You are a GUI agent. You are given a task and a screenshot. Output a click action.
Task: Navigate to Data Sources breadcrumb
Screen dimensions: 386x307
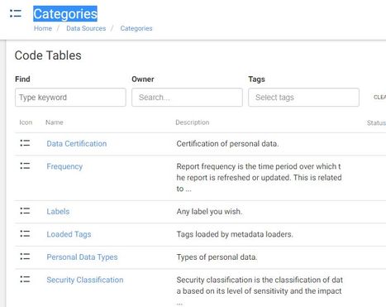(86, 28)
